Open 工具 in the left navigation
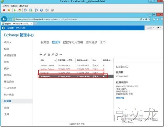The image size is (164, 127). coord(6,114)
